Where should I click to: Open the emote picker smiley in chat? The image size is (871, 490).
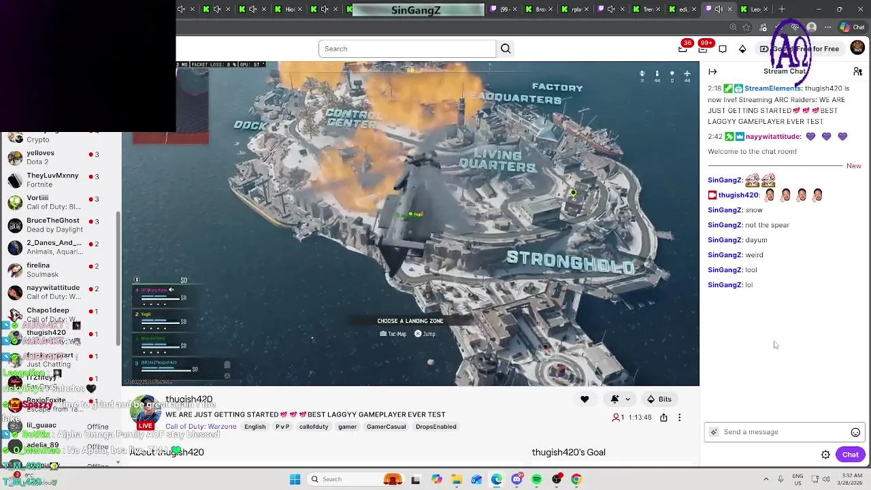[855, 432]
